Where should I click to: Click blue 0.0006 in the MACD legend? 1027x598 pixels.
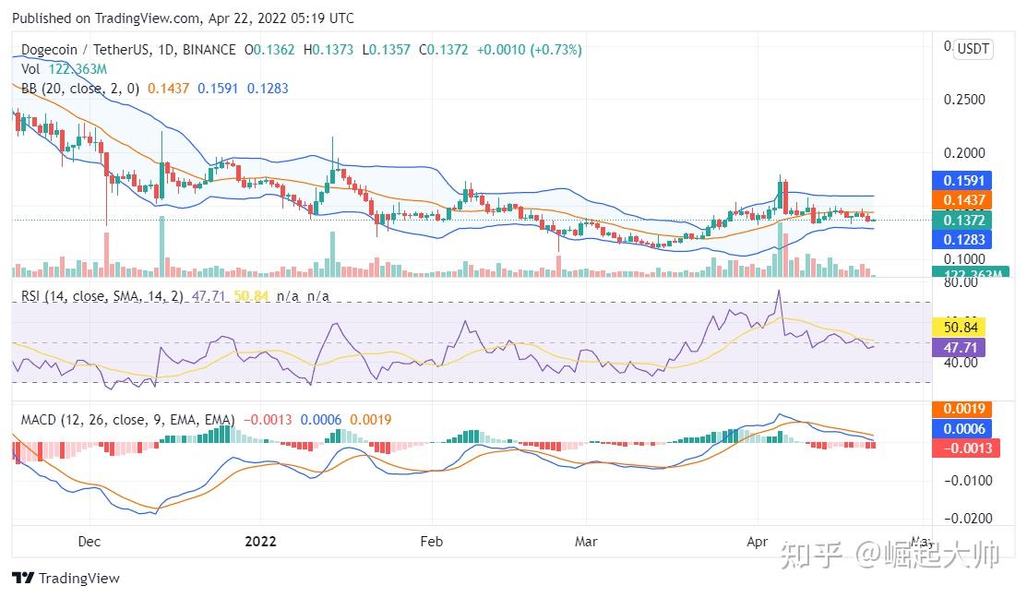[x=321, y=420]
